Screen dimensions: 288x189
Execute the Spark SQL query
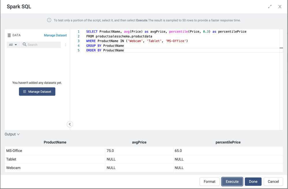(232, 181)
